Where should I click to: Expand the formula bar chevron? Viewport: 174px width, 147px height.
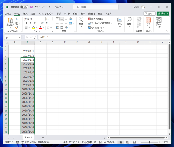tap(168, 37)
